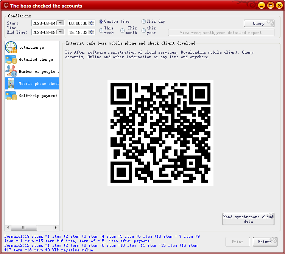Click the Number of people users icon
The width and height of the screenshot is (285, 254).
pos(11,71)
